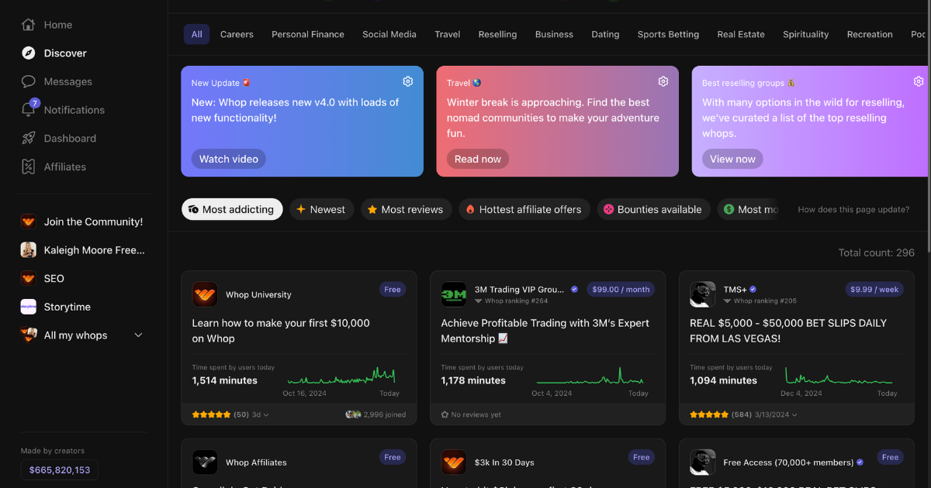Select the Sports Betting category tab
931x488 pixels.
pos(668,34)
